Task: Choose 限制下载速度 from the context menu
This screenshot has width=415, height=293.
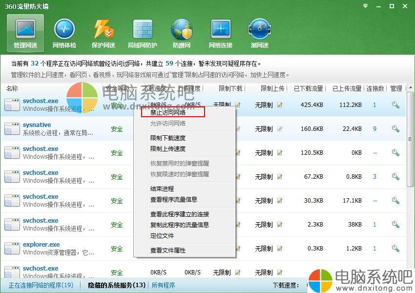Action: [x=168, y=138]
